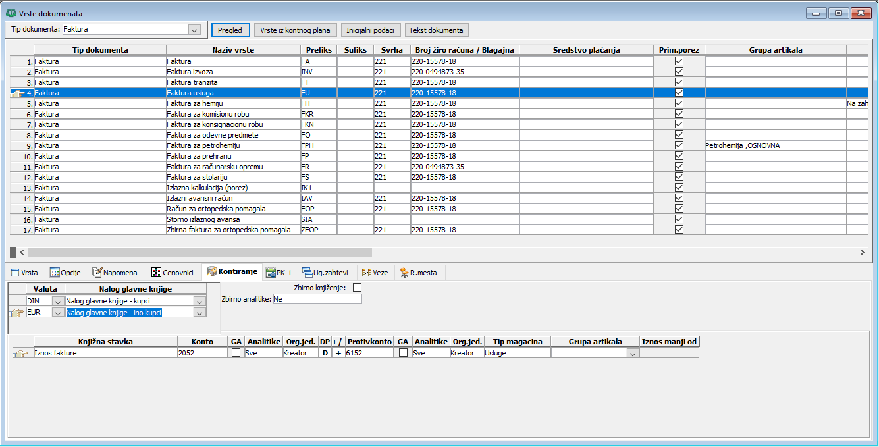Screen dimensions: 879x447
Task: Open the Grupa artikala dropdown in the posting row
Action: click(x=632, y=354)
